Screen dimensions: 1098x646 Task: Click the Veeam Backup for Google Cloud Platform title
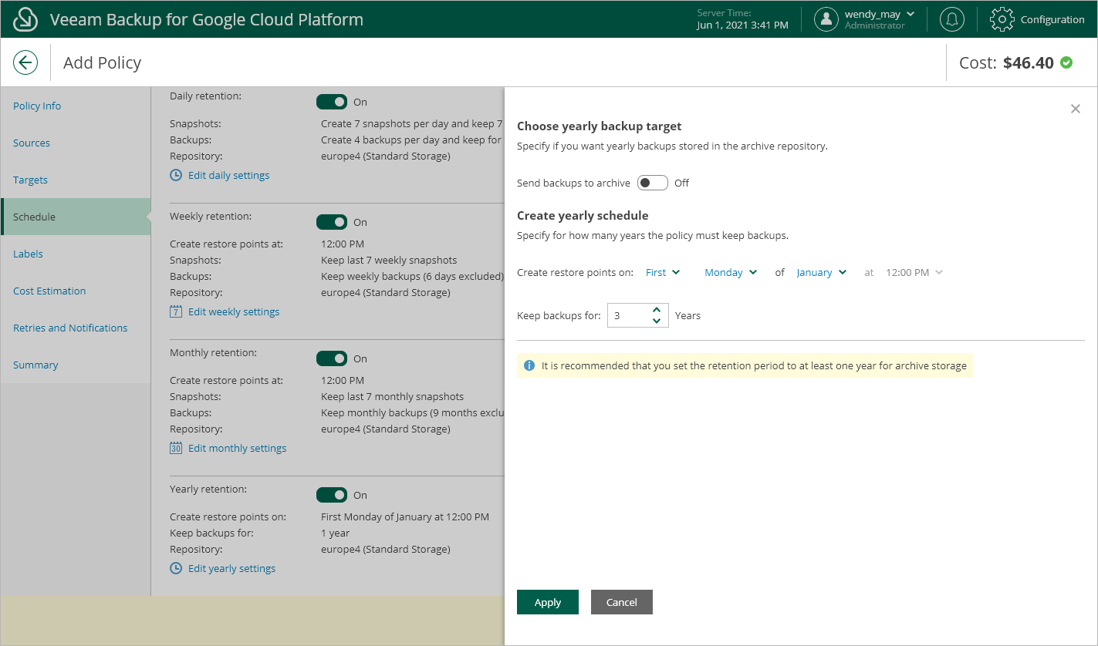[x=207, y=19]
